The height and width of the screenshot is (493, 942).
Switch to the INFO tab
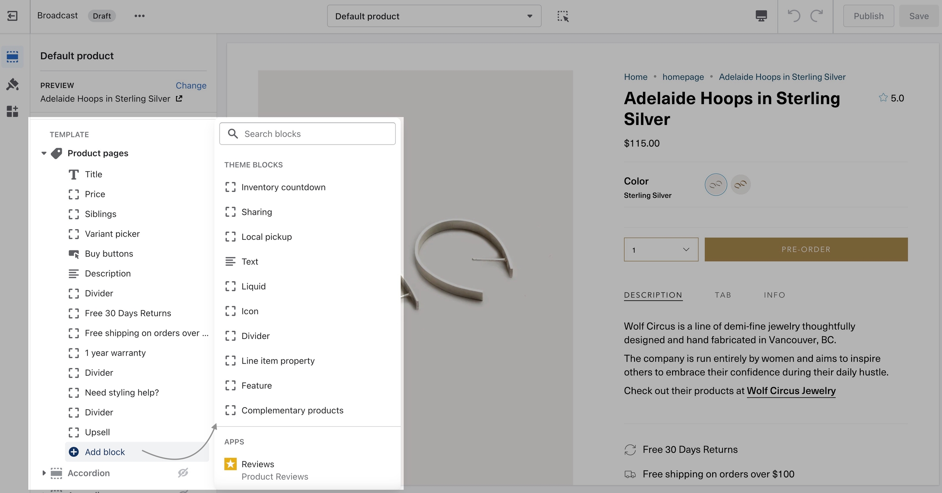point(774,295)
